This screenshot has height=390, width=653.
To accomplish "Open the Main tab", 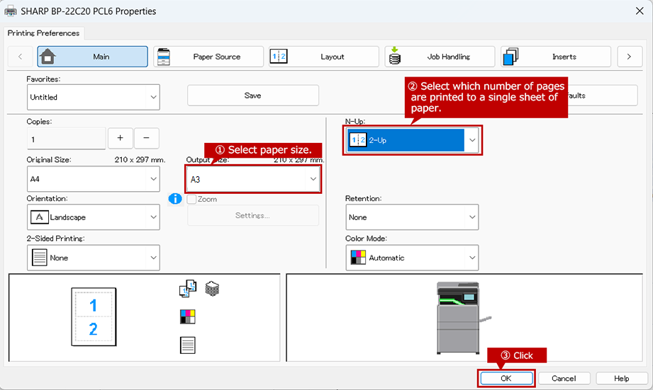I will click(92, 57).
